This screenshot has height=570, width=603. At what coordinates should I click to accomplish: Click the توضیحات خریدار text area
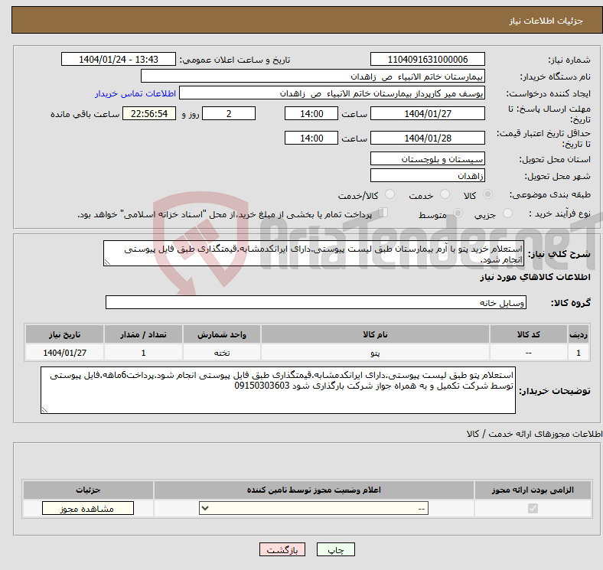[278, 390]
